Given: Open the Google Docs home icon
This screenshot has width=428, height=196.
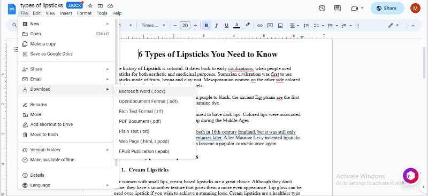Looking at the screenshot, I should click(12, 9).
